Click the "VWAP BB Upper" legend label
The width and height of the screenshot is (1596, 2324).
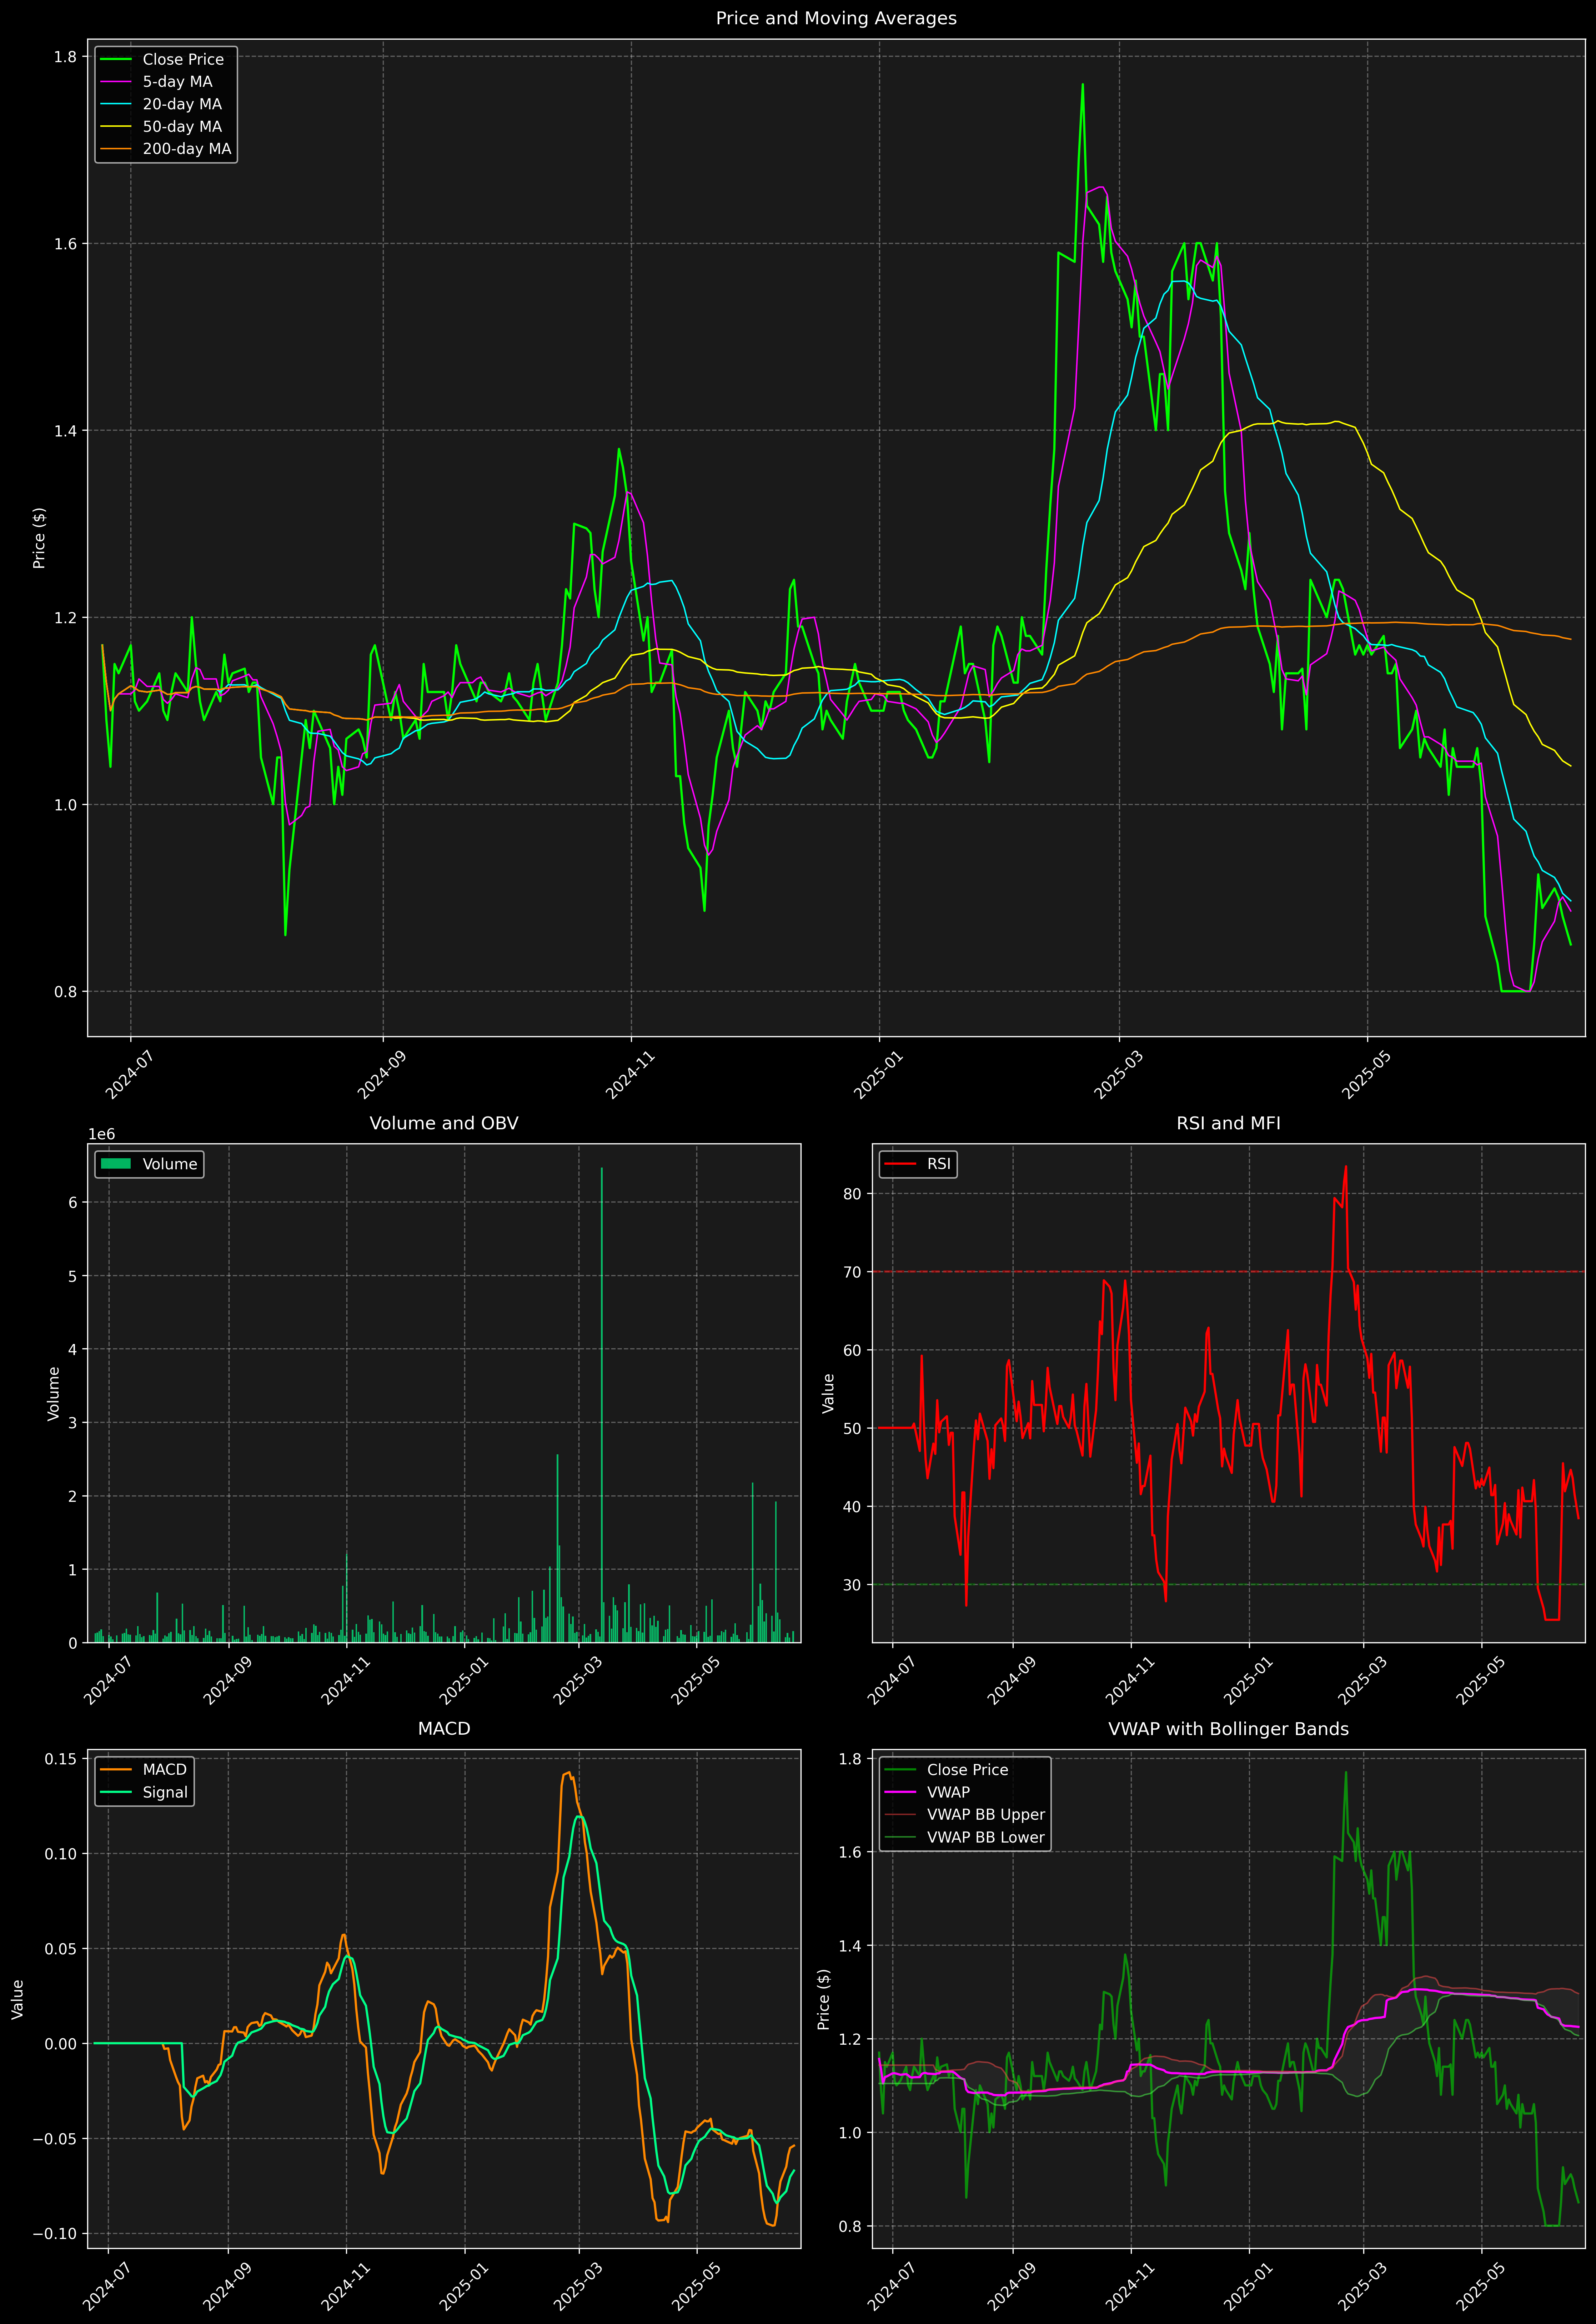pyautogui.click(x=986, y=1815)
